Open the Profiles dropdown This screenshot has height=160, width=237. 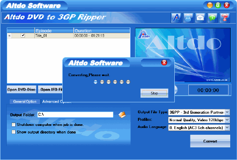point(227,120)
